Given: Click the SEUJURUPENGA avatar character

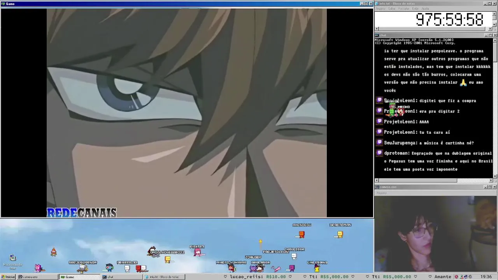Looking at the screenshot, I should 82,268.
